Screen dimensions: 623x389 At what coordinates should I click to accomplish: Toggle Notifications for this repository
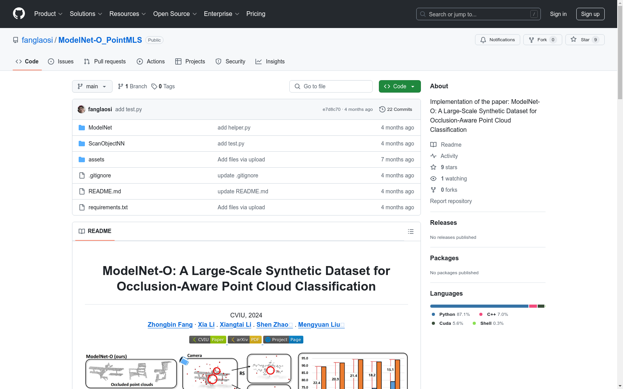pyautogui.click(x=497, y=40)
